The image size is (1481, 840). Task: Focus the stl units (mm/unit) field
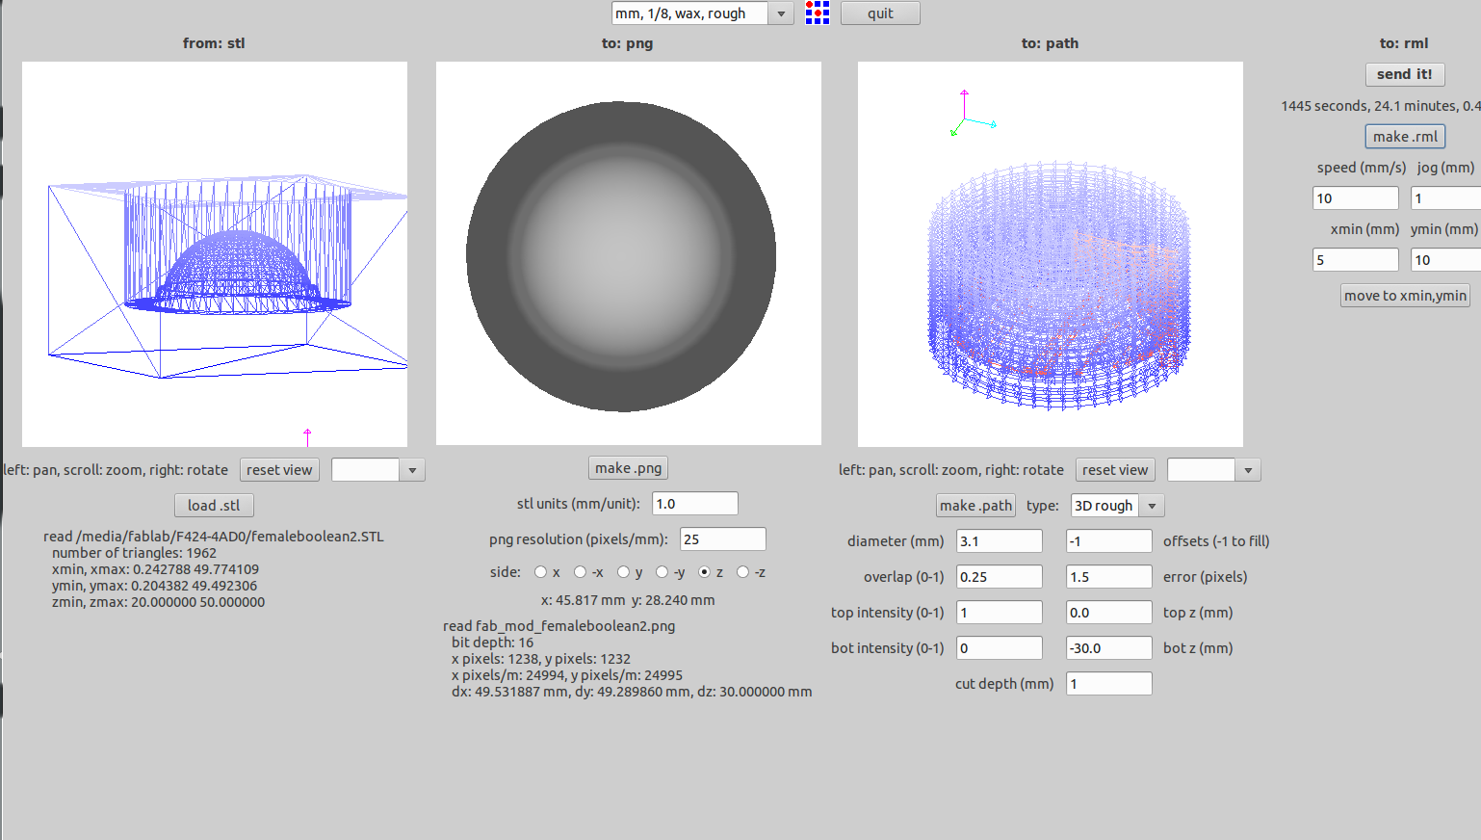point(695,504)
